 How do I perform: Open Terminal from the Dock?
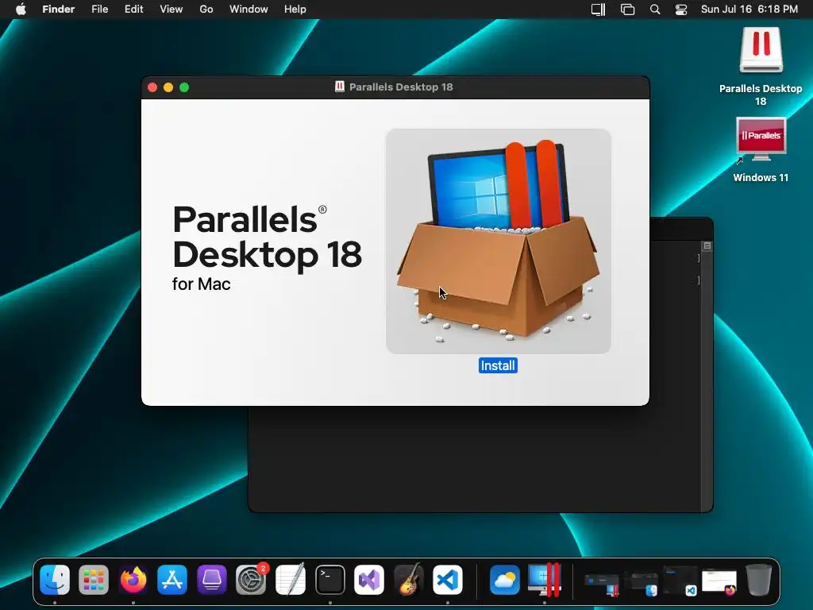click(329, 579)
